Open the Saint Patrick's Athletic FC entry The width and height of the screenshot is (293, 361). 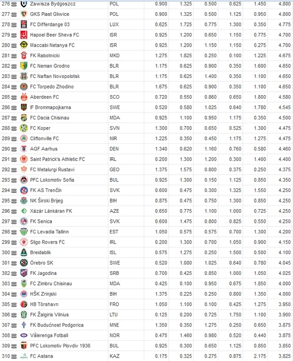(58, 159)
